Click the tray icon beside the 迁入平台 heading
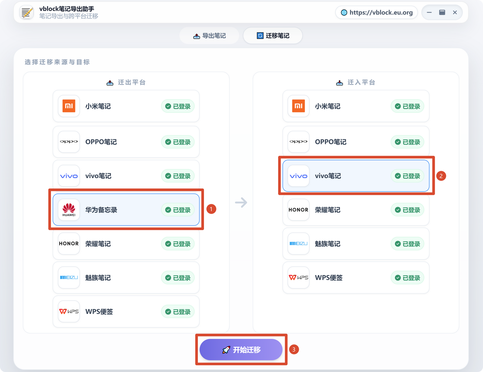The height and width of the screenshot is (372, 483). [x=339, y=83]
